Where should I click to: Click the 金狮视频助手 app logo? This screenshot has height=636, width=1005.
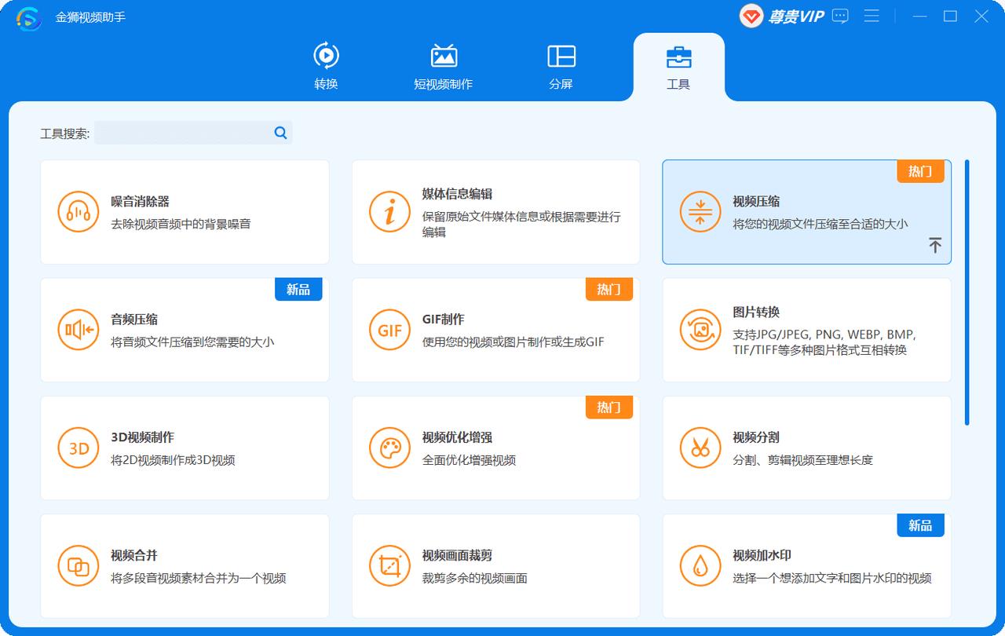(x=29, y=16)
